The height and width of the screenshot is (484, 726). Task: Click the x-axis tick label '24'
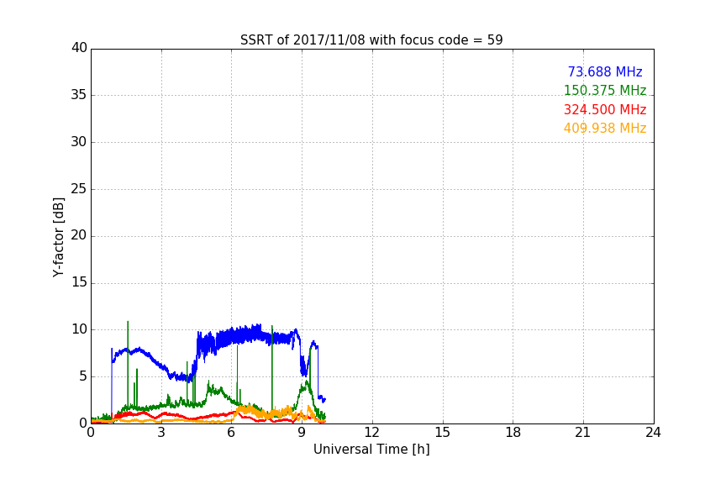pos(653,433)
